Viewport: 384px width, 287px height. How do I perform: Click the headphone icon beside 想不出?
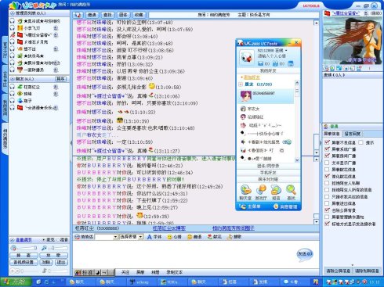pyautogui.click(x=13, y=48)
